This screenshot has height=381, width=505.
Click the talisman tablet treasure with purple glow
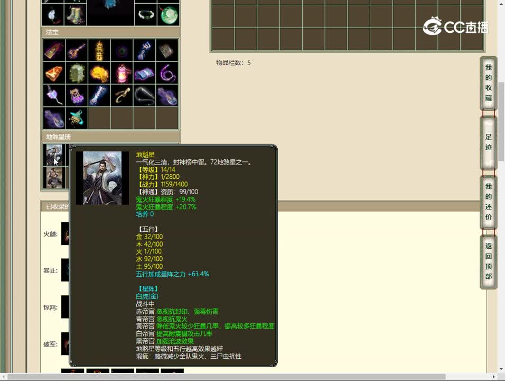(54, 50)
